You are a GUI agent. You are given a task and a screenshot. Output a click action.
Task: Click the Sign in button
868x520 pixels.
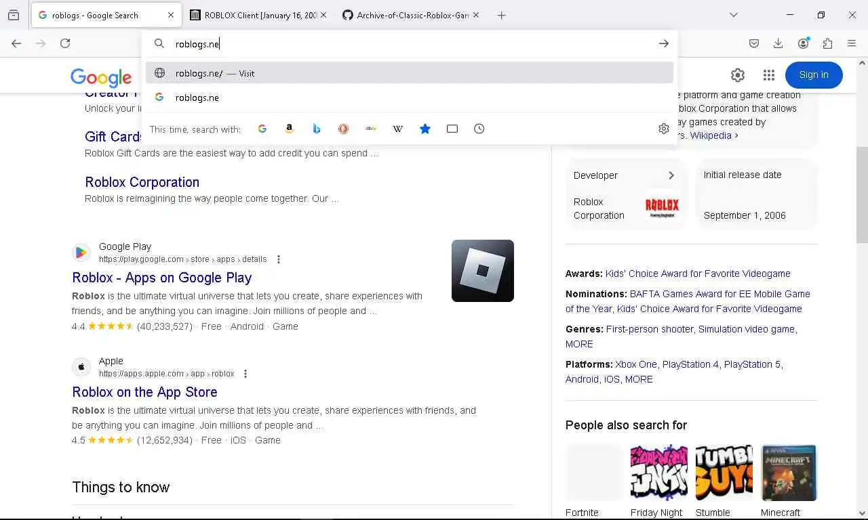point(814,75)
